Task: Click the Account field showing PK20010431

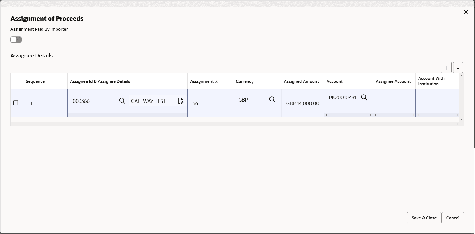Action: tap(342, 97)
